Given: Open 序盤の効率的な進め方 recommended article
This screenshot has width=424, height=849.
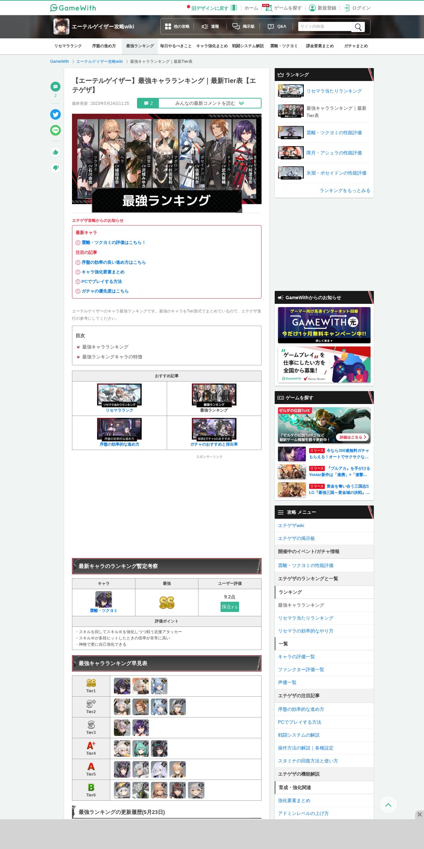Looking at the screenshot, I should (x=119, y=444).
